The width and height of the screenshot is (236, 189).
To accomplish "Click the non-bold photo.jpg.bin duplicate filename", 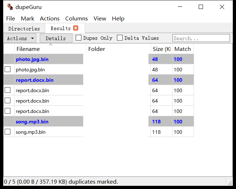I will 30,70.
